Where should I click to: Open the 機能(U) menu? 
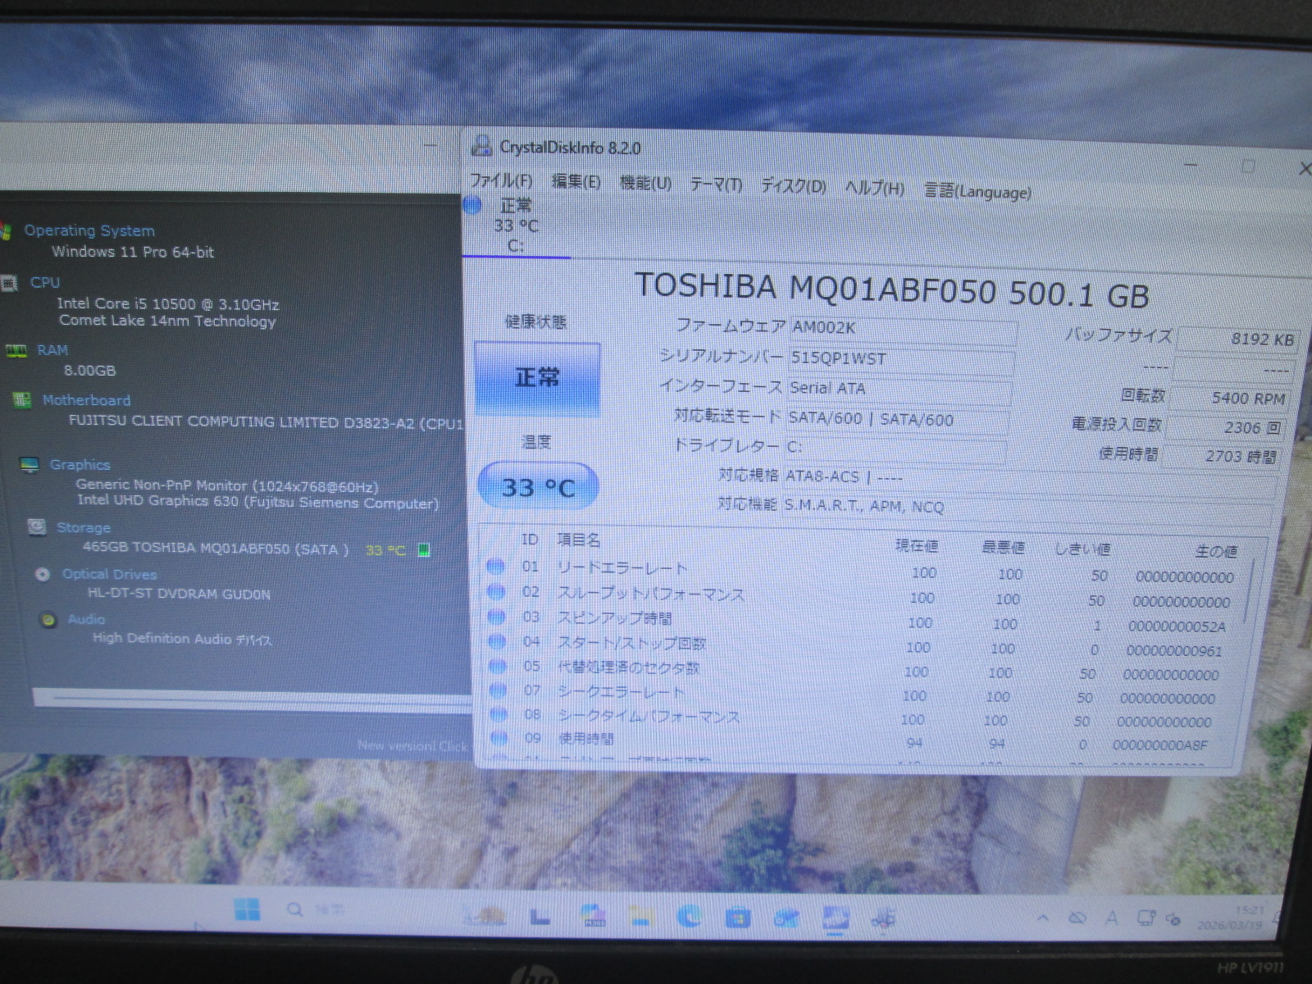click(x=645, y=183)
